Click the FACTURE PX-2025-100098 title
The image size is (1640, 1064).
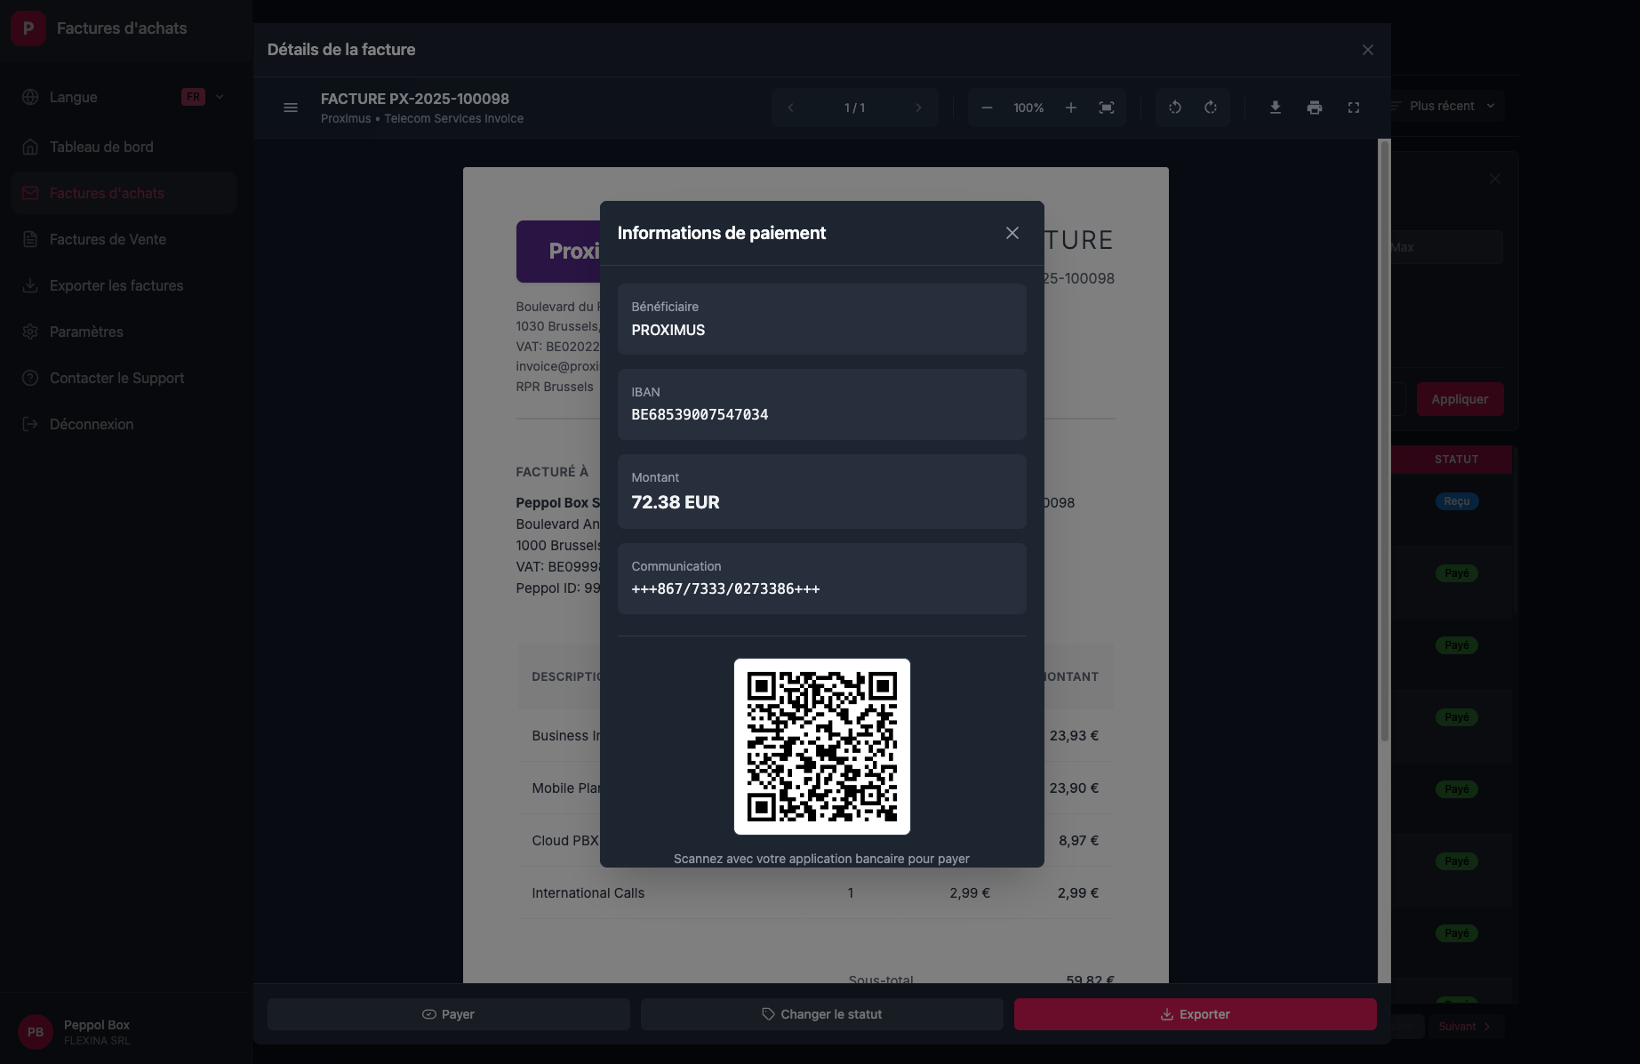[415, 99]
